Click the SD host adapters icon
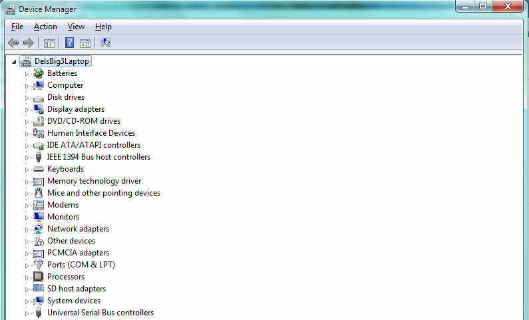This screenshot has width=529, height=320. (x=38, y=288)
